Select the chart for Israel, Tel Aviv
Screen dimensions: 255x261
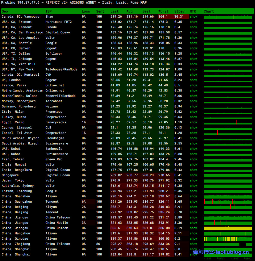click(x=228, y=133)
